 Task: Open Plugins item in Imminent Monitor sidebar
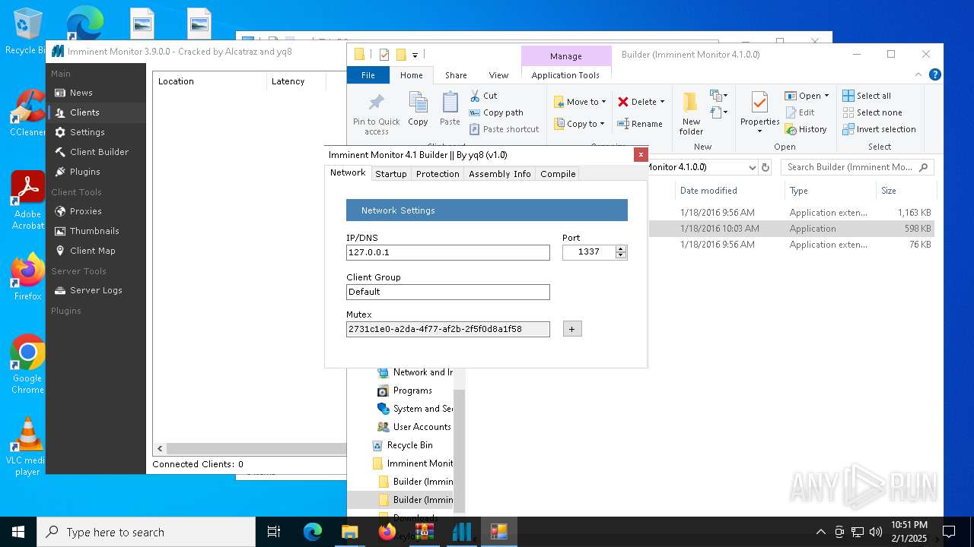pyautogui.click(x=84, y=172)
